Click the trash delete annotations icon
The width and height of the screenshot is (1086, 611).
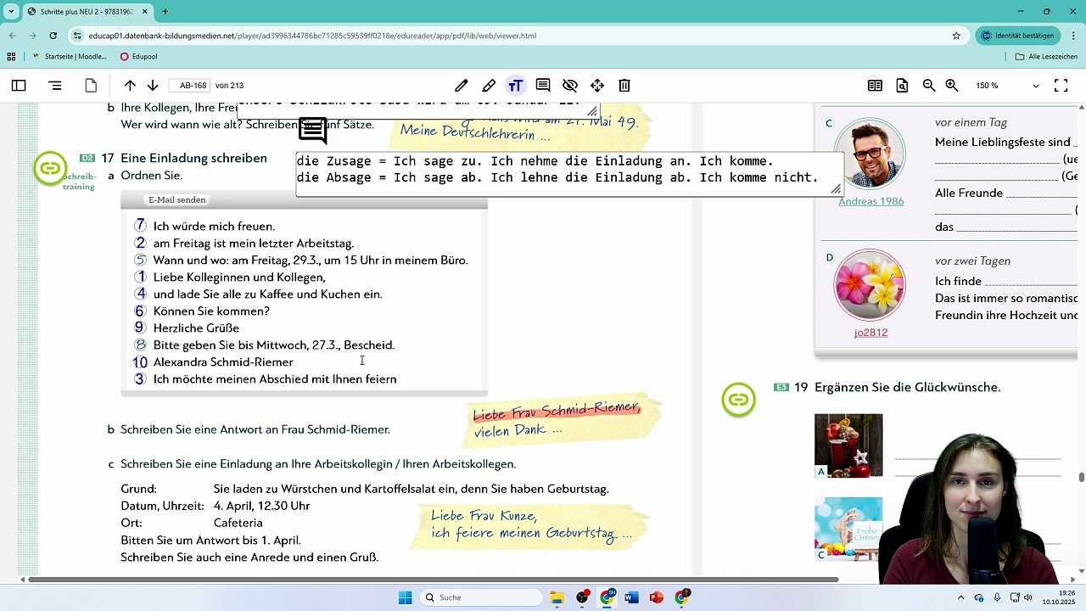pyautogui.click(x=624, y=86)
